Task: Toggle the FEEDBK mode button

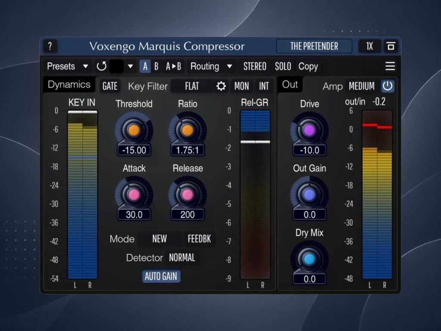Action: (x=199, y=239)
